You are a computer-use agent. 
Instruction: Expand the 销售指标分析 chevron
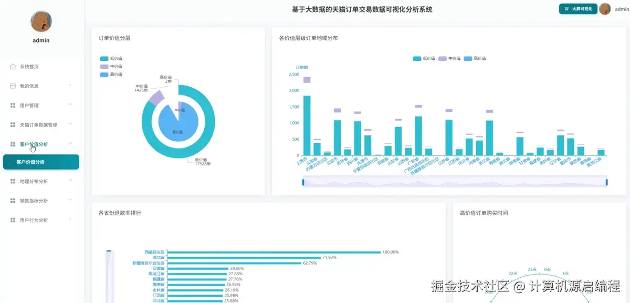[x=70, y=200]
